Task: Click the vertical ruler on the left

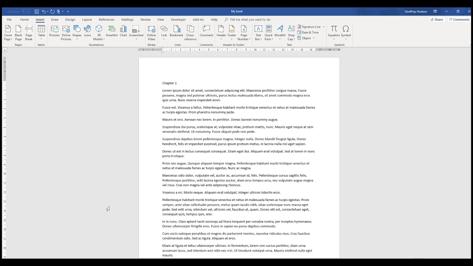Action: [x=4, y=158]
